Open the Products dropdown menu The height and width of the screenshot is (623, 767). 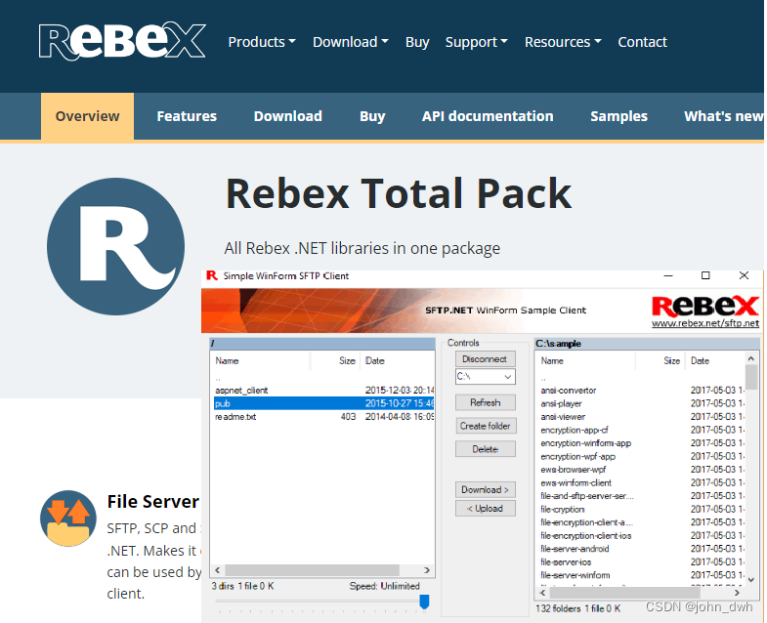(262, 42)
